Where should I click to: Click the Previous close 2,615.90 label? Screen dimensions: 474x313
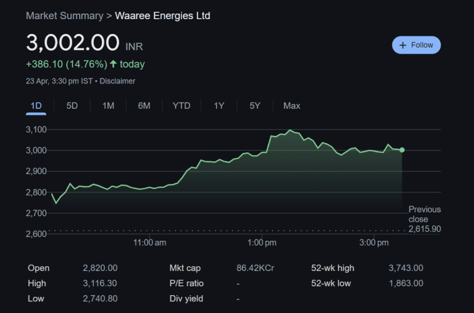(425, 219)
